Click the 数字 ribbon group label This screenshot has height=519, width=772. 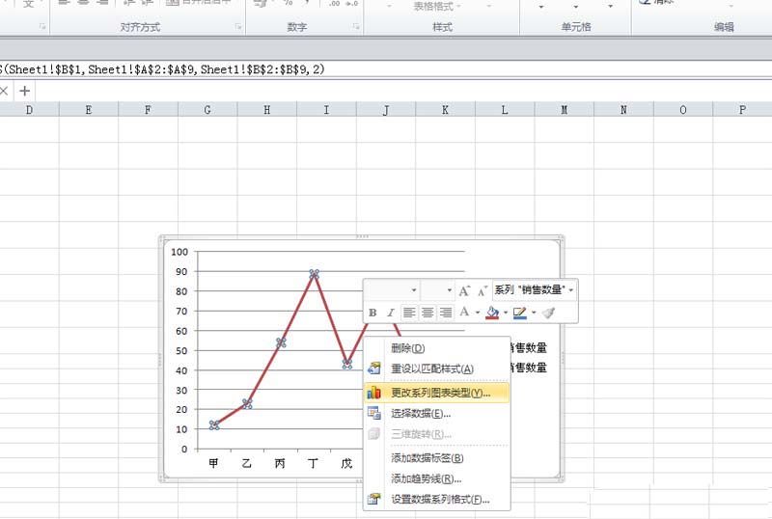297,27
